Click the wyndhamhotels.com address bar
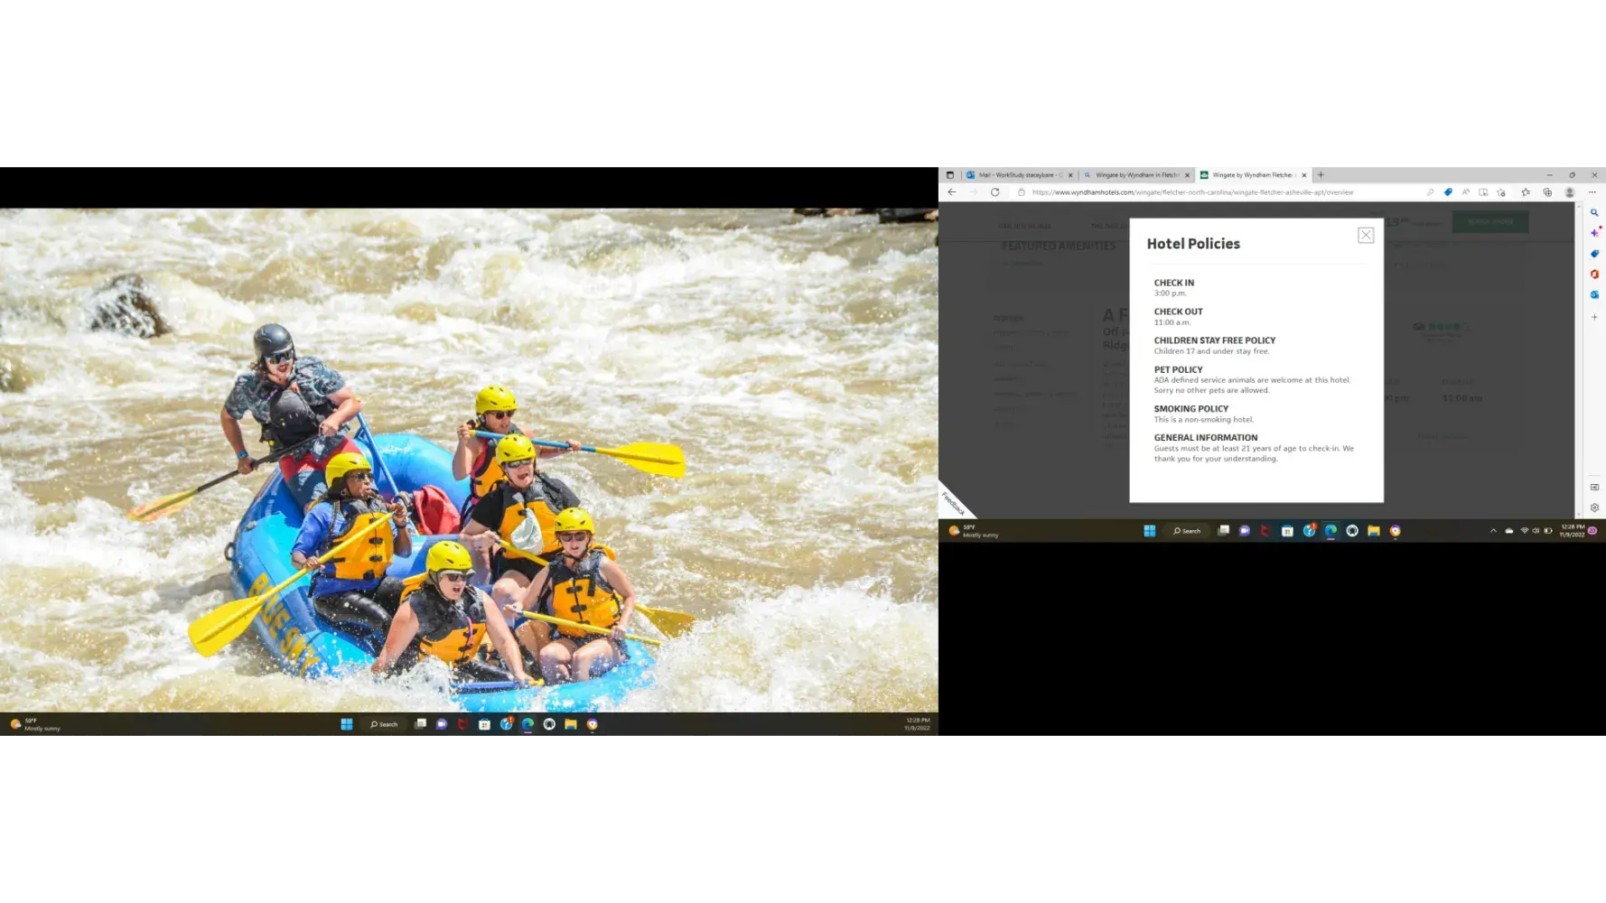The height and width of the screenshot is (903, 1606). tap(1192, 192)
